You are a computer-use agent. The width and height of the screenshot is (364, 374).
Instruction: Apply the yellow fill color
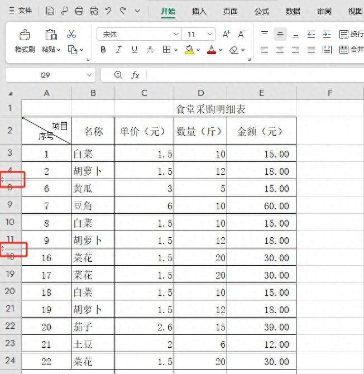coord(189,50)
